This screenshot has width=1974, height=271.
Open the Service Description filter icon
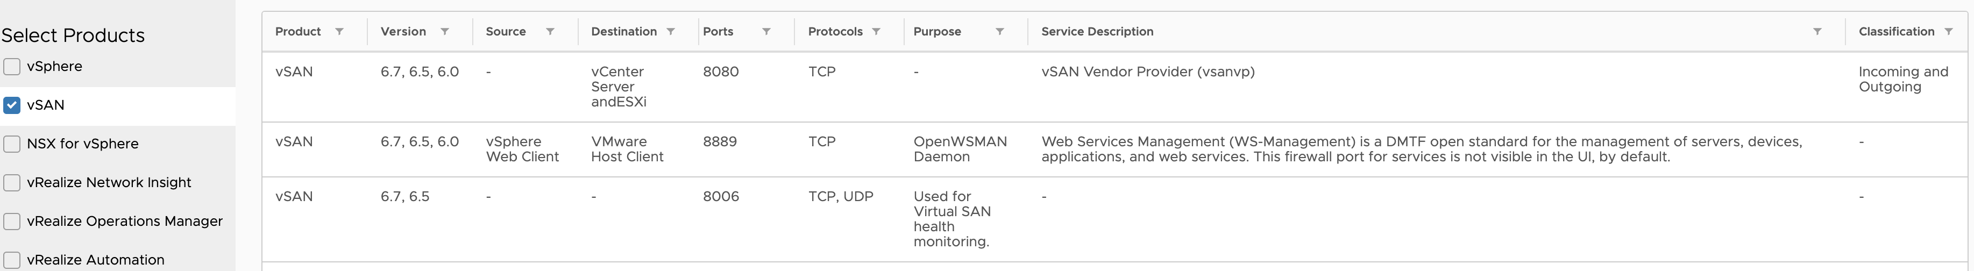(1817, 31)
